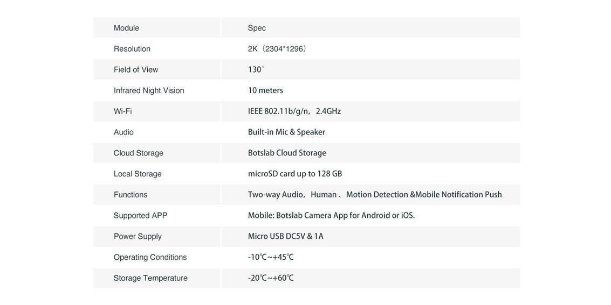Click the Two-way Audio functions description
The width and height of the screenshot is (611, 305).
click(375, 195)
